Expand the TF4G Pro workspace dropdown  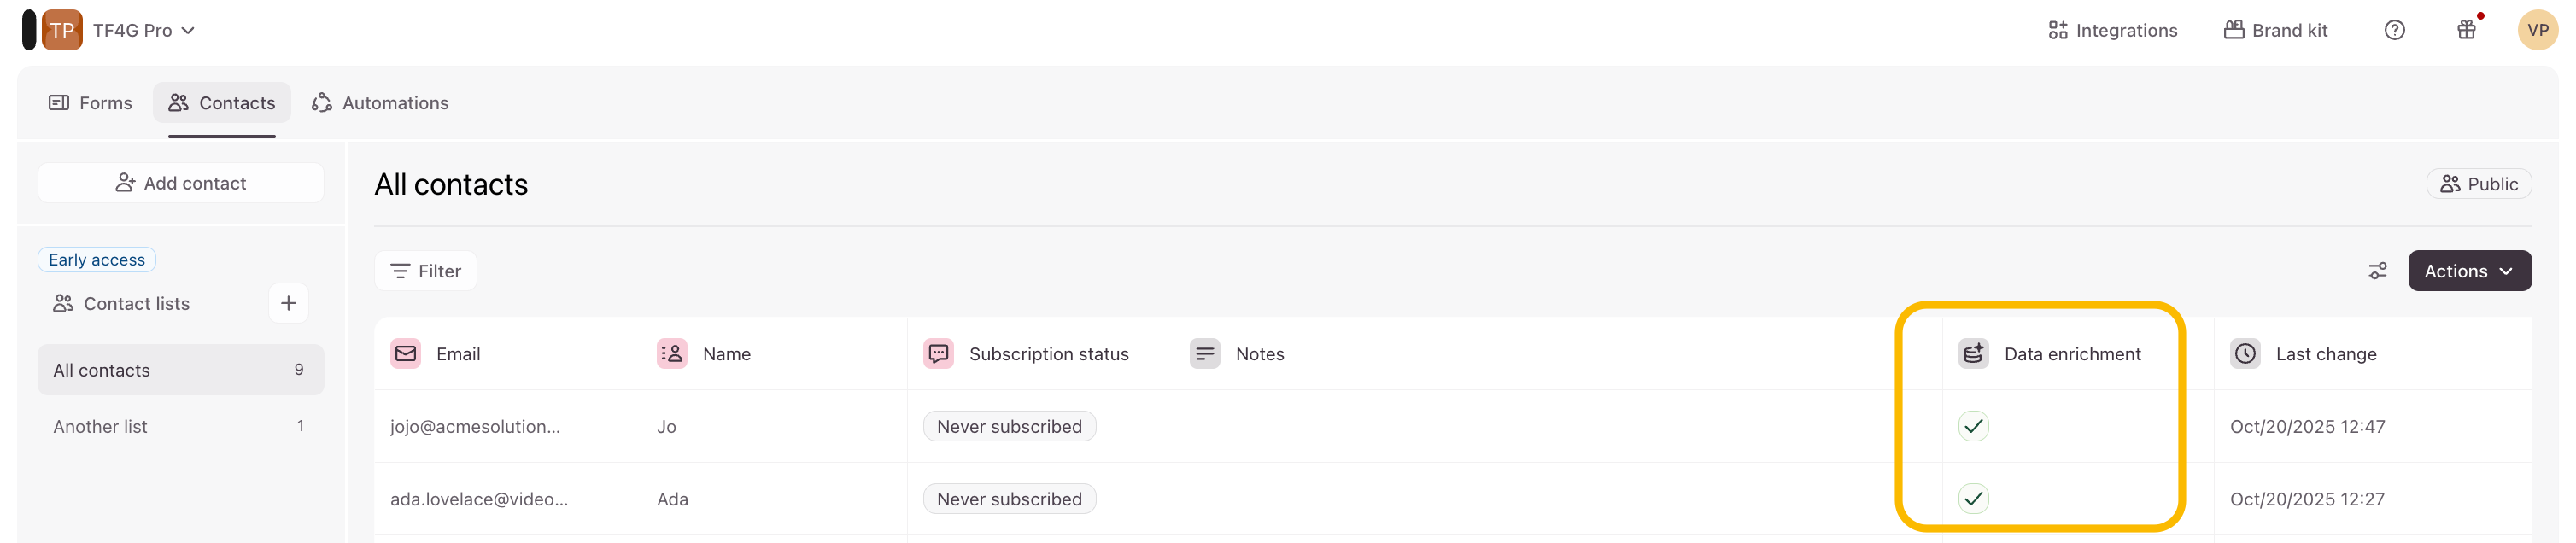(x=144, y=30)
